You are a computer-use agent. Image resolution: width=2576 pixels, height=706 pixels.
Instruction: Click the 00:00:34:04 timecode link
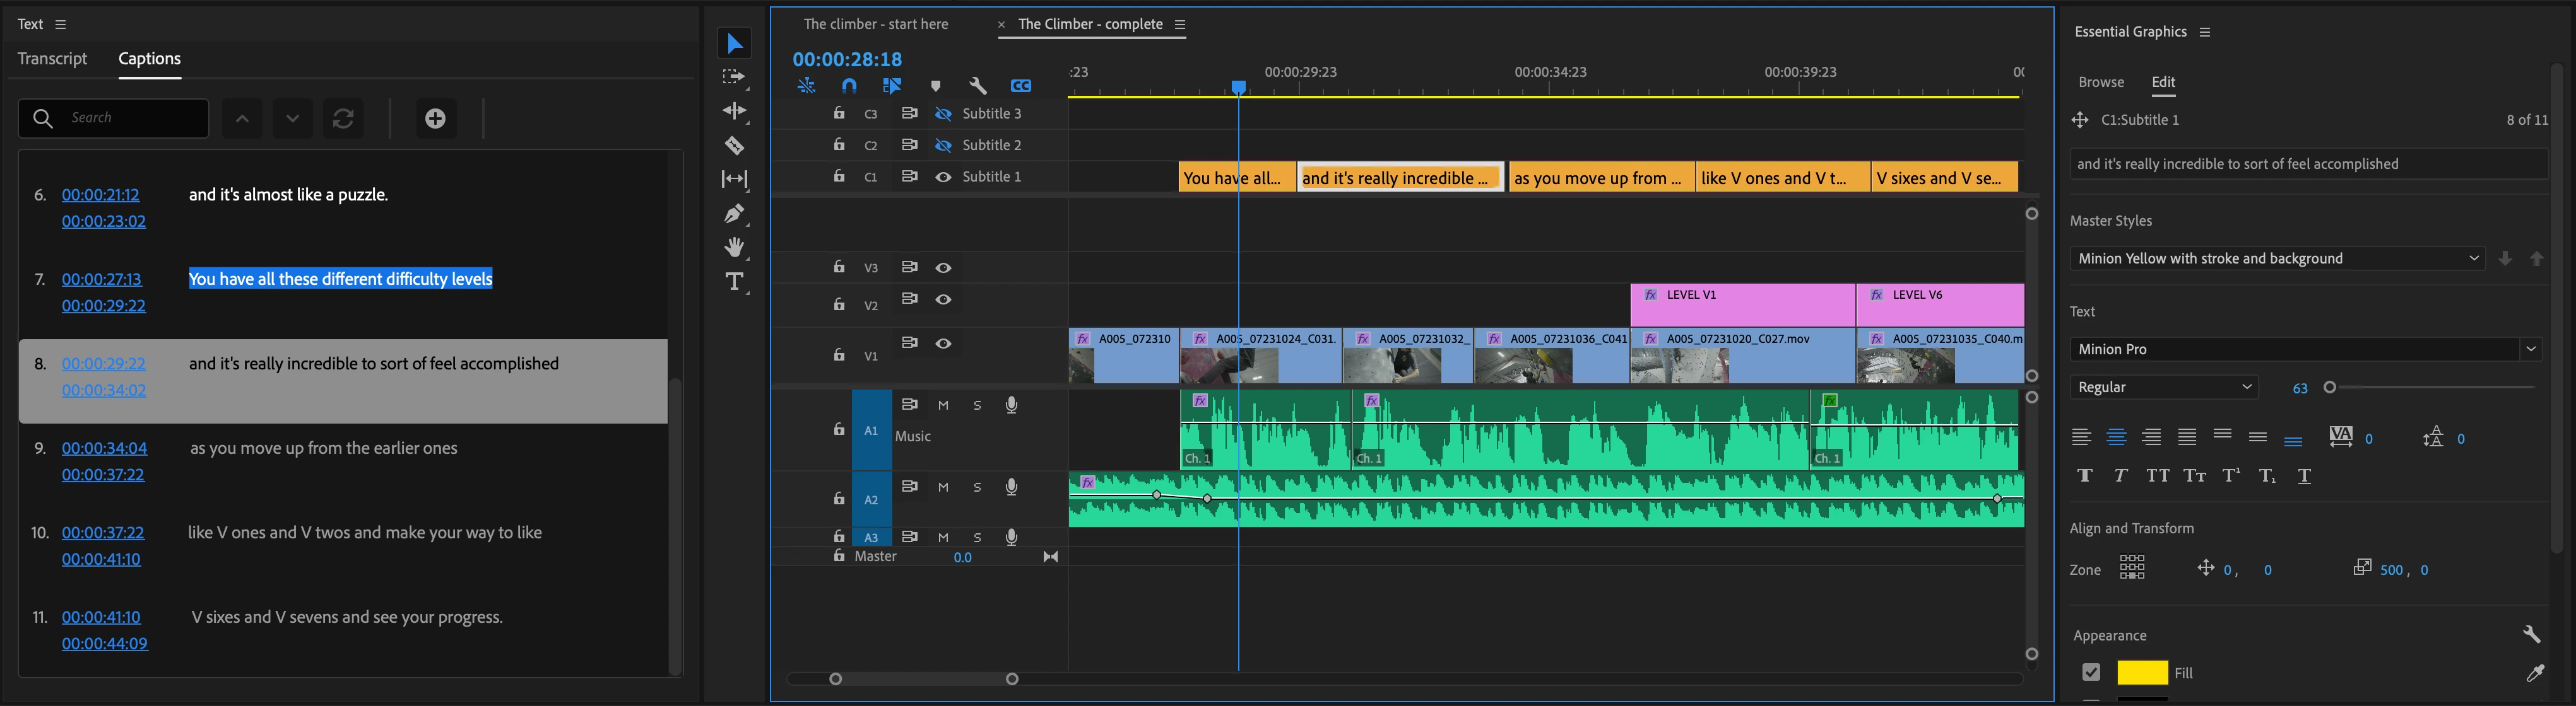[104, 448]
